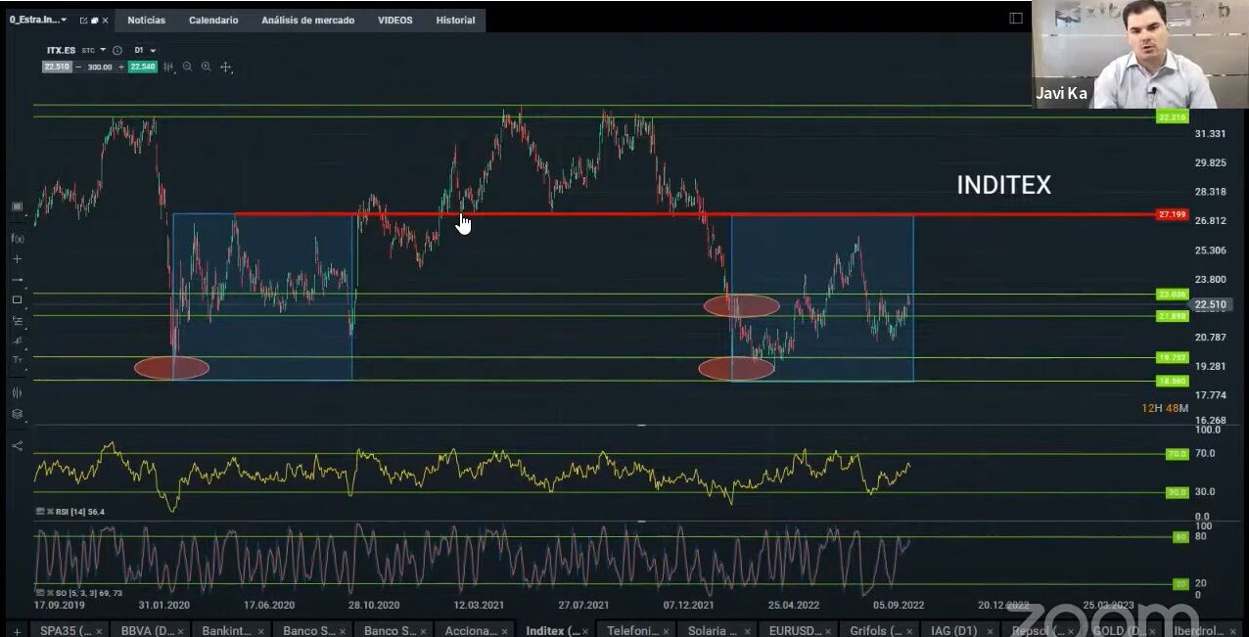
Task: Expand the 0_Estra.In workspace dropdown
Action: 64,20
